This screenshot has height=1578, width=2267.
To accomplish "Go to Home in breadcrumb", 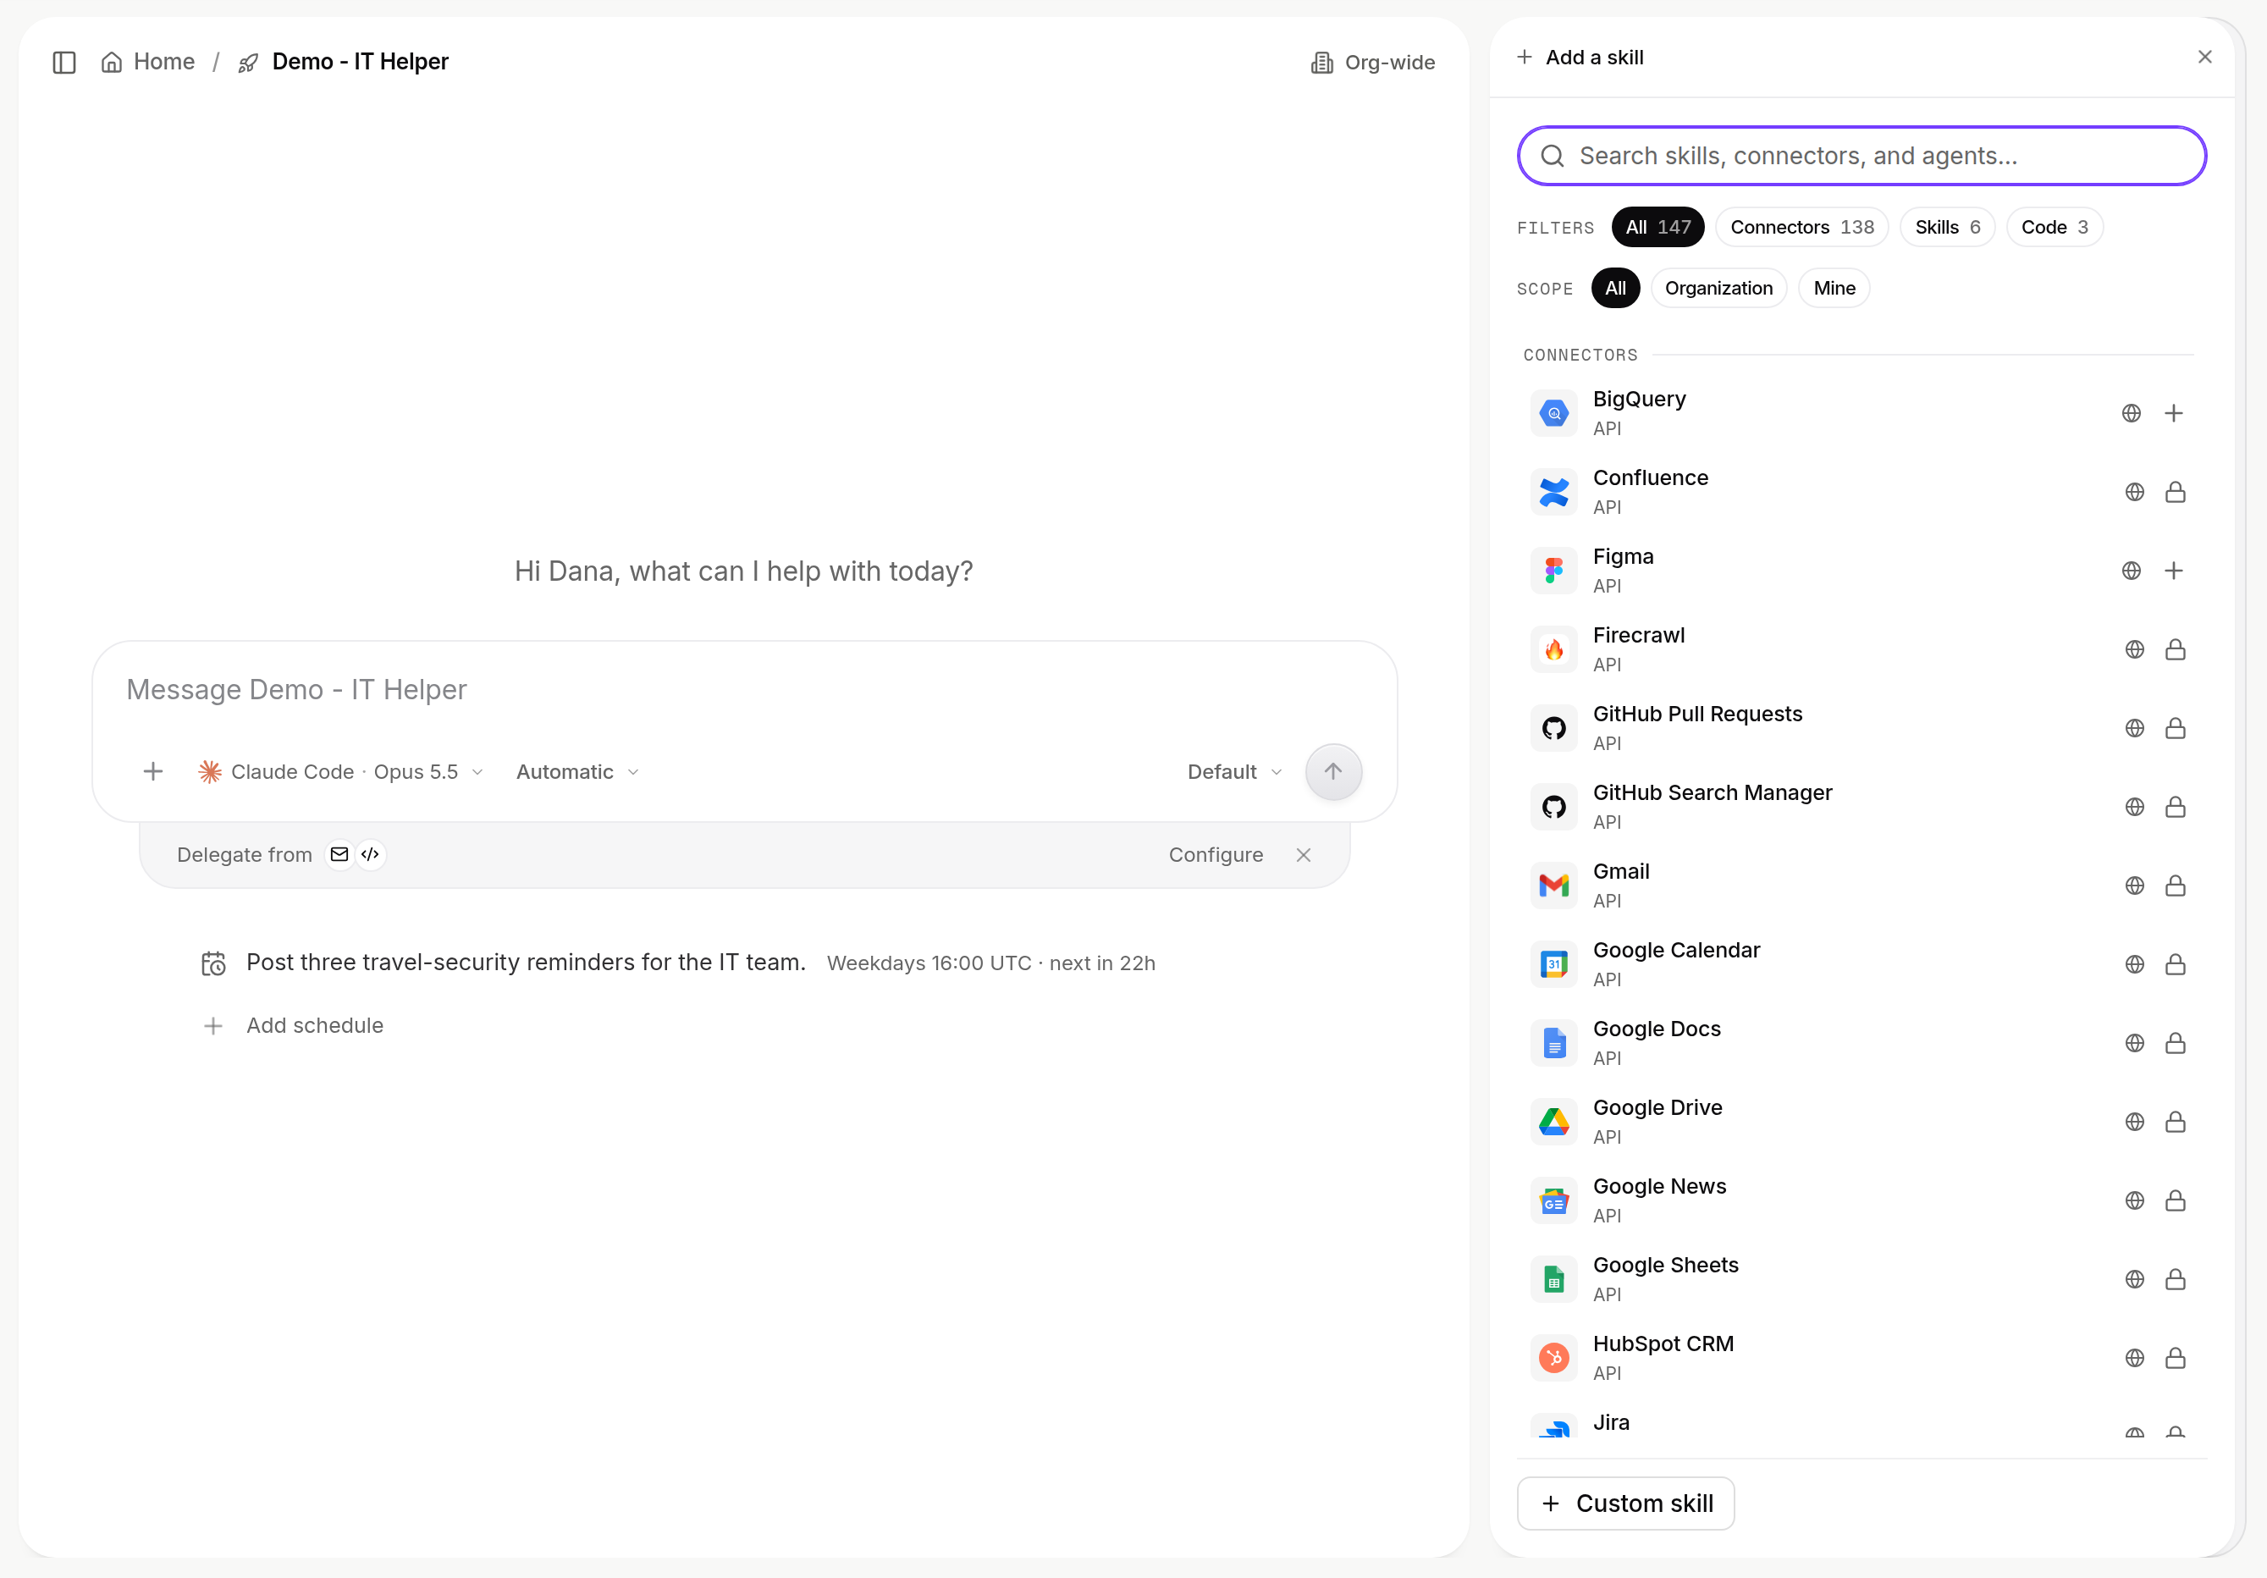I will [x=148, y=62].
